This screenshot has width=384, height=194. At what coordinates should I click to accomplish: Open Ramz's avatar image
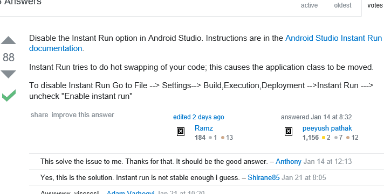(x=181, y=132)
